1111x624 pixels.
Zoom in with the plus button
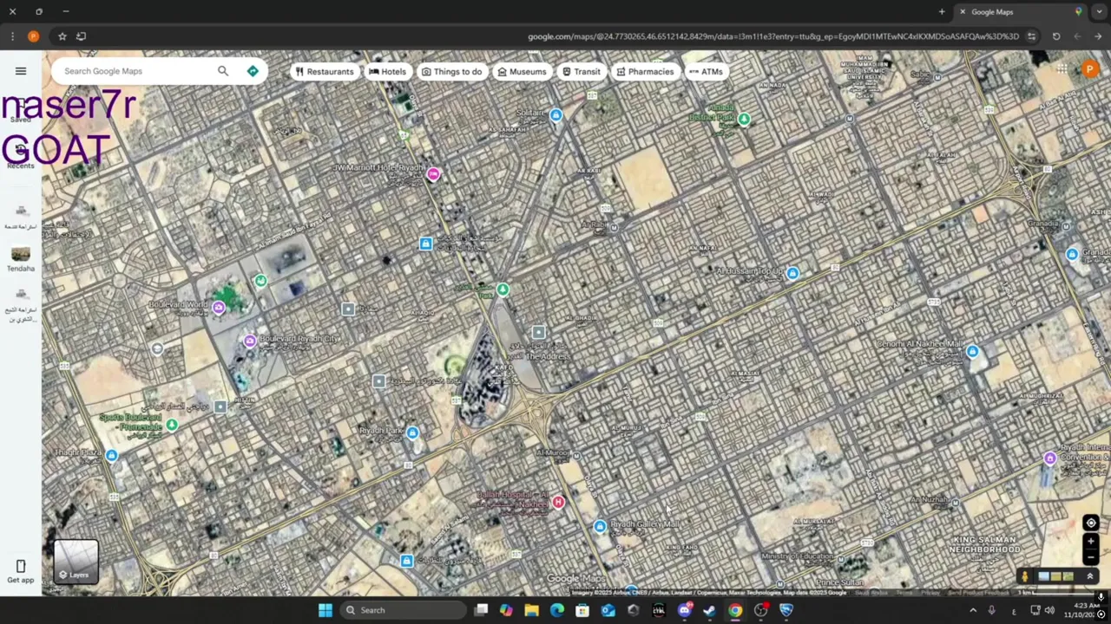pyautogui.click(x=1091, y=541)
